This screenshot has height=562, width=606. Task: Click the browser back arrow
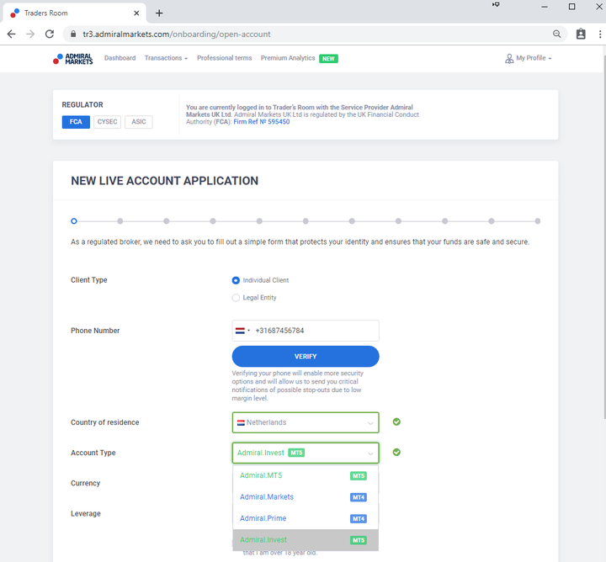tap(12, 34)
